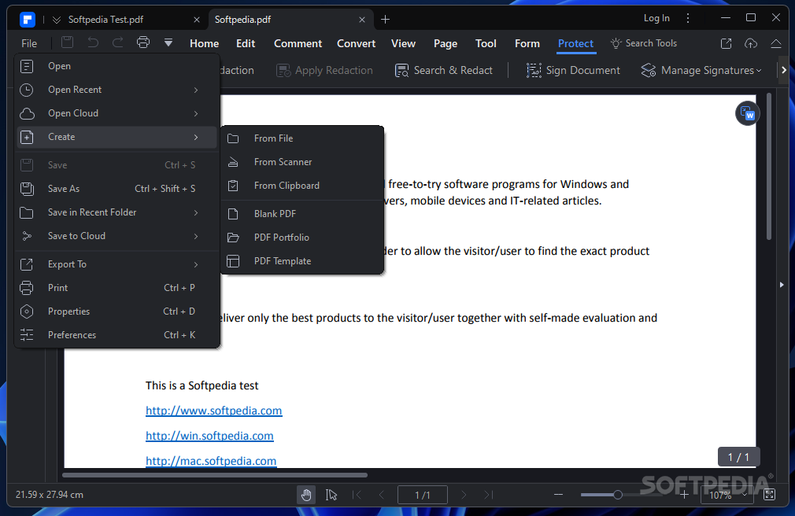Choose Create Blank PDF
The height and width of the screenshot is (516, 795).
pyautogui.click(x=302, y=214)
